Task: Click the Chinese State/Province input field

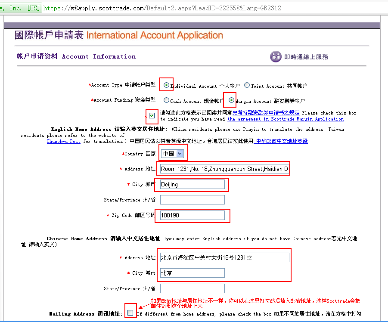Action: coord(192,288)
